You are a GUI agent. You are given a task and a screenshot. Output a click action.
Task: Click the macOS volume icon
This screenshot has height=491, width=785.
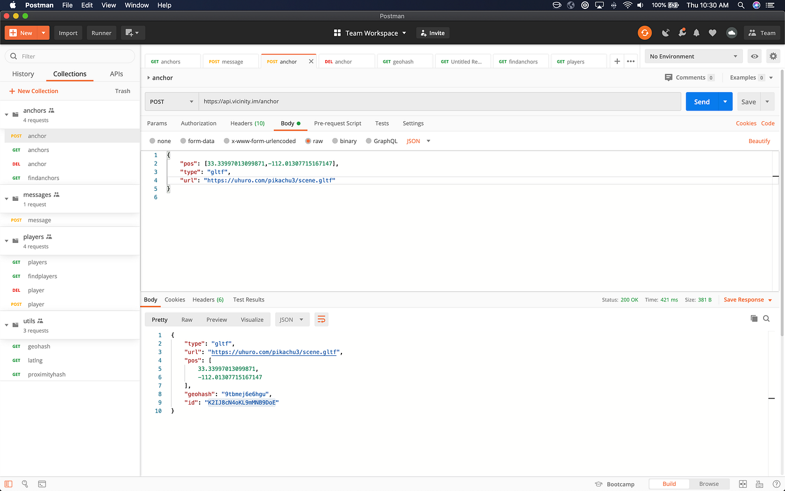pos(640,5)
